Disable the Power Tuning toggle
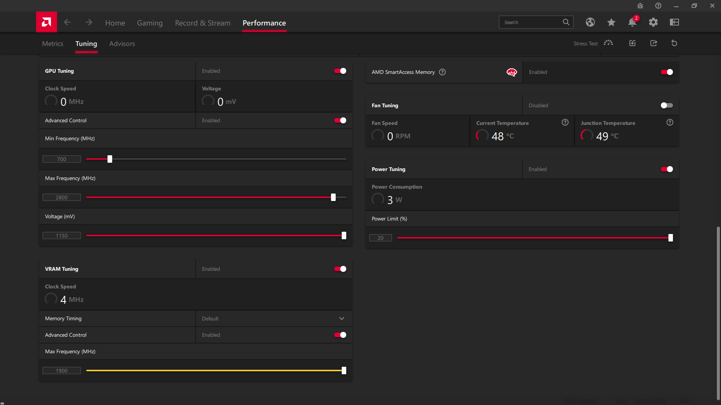This screenshot has height=405, width=721. tap(667, 169)
